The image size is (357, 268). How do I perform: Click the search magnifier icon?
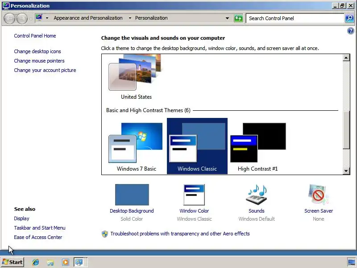[x=349, y=18]
